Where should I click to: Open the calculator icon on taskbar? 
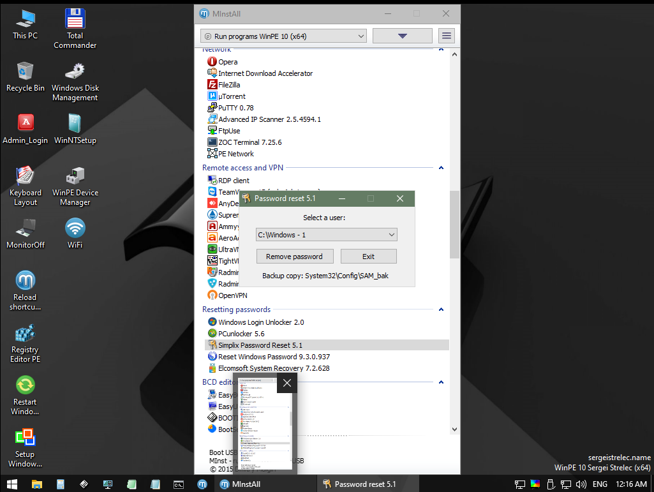point(61,484)
